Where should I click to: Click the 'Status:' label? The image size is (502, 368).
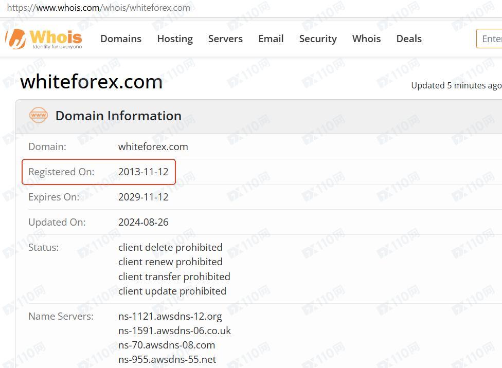(x=44, y=247)
